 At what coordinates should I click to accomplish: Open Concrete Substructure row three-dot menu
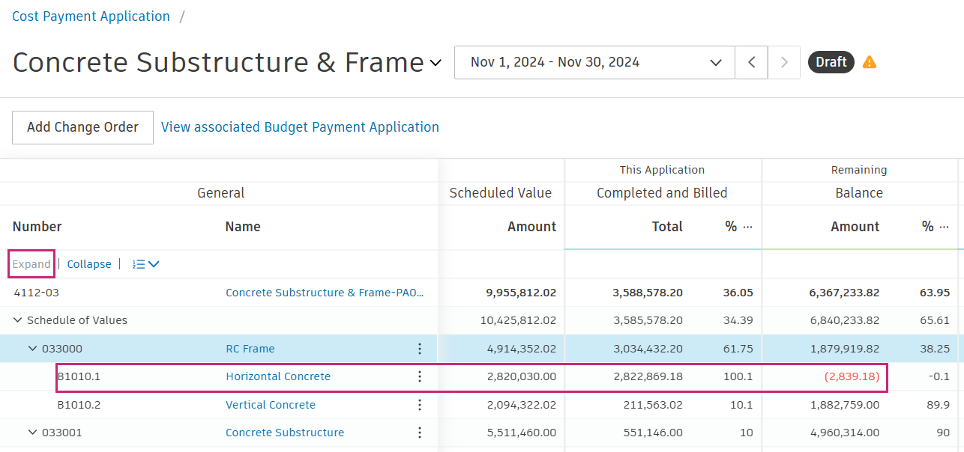pos(420,433)
